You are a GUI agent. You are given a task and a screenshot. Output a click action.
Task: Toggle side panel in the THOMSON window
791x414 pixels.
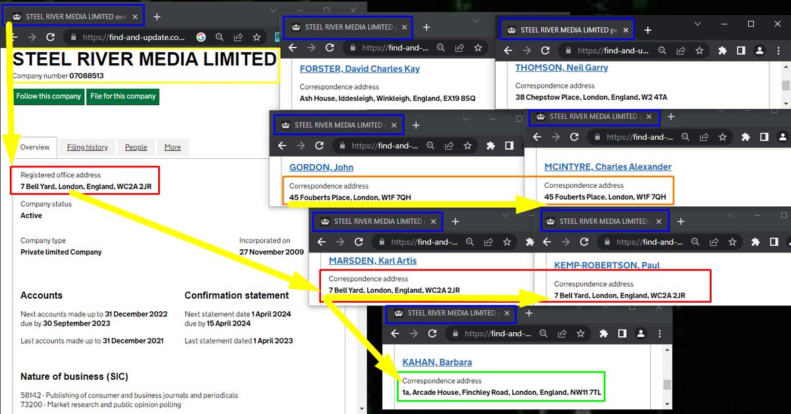[741, 50]
